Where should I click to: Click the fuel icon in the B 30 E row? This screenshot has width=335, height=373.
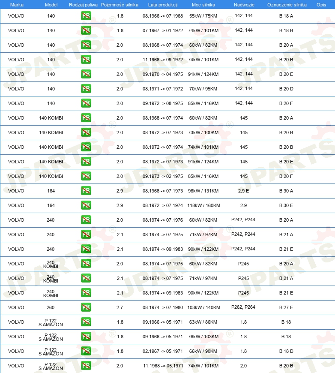point(86,205)
